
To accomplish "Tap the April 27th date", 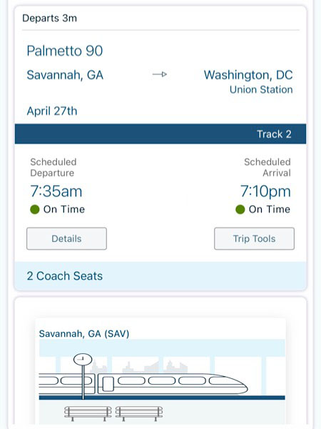I will point(52,111).
